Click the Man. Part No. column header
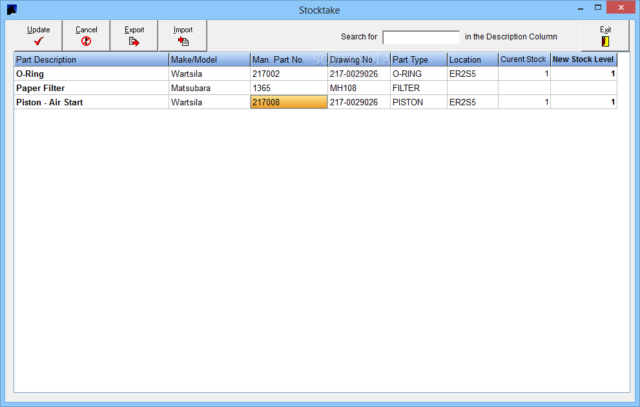Screen dimensions: 640x407 pos(289,59)
